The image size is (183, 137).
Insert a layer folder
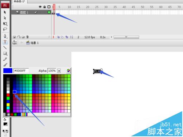[x=23, y=37]
